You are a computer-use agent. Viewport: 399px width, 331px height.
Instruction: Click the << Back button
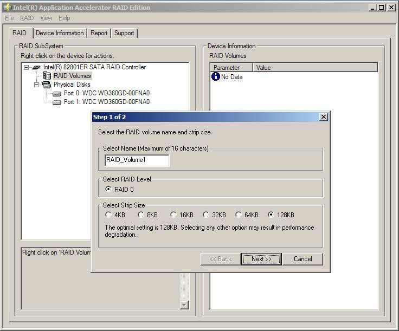[x=221, y=259]
